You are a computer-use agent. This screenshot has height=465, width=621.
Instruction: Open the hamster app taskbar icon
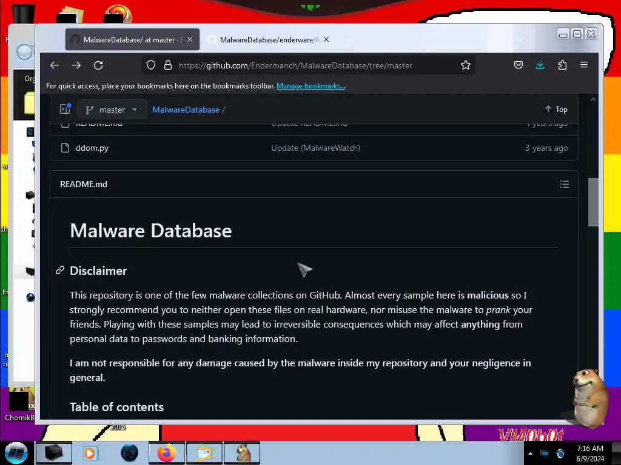click(x=243, y=453)
